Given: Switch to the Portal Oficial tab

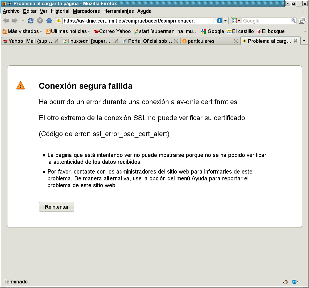Looking at the screenshot, I should (147, 41).
